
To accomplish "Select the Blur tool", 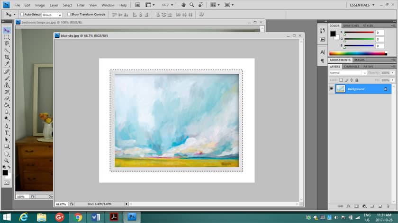I will pyautogui.click(x=7, y=111).
